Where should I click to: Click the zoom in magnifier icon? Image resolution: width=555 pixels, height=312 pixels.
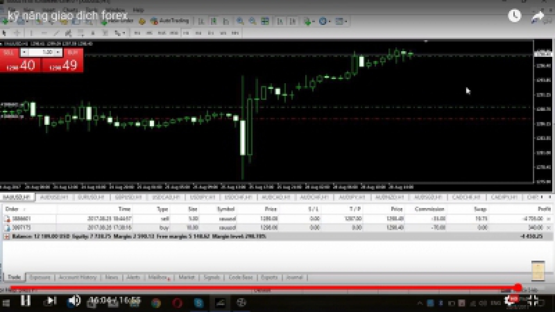pos(240,21)
